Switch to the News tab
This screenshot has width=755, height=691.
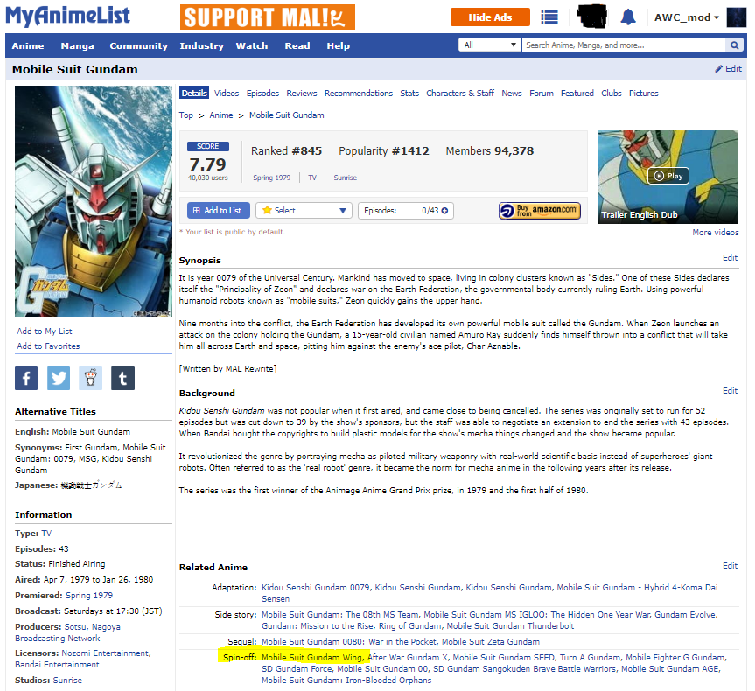[512, 93]
